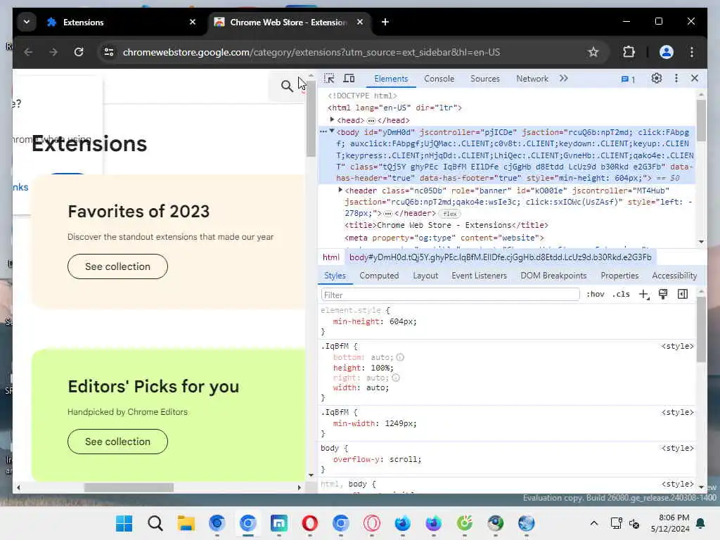
Task: Close the Extensions browser tab
Action: coord(193,22)
